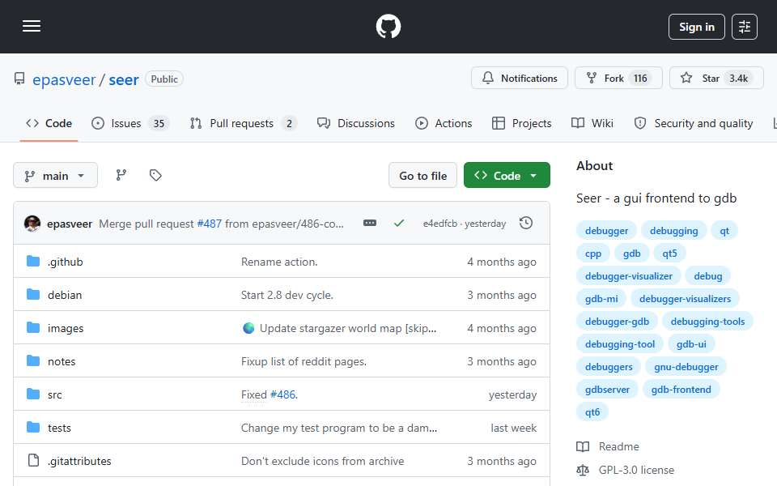Click the Go to file button
Screen dimensions: 777x486
point(422,176)
